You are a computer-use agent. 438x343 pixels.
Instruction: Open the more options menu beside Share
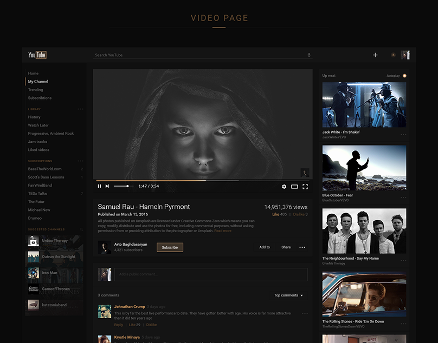[302, 247]
